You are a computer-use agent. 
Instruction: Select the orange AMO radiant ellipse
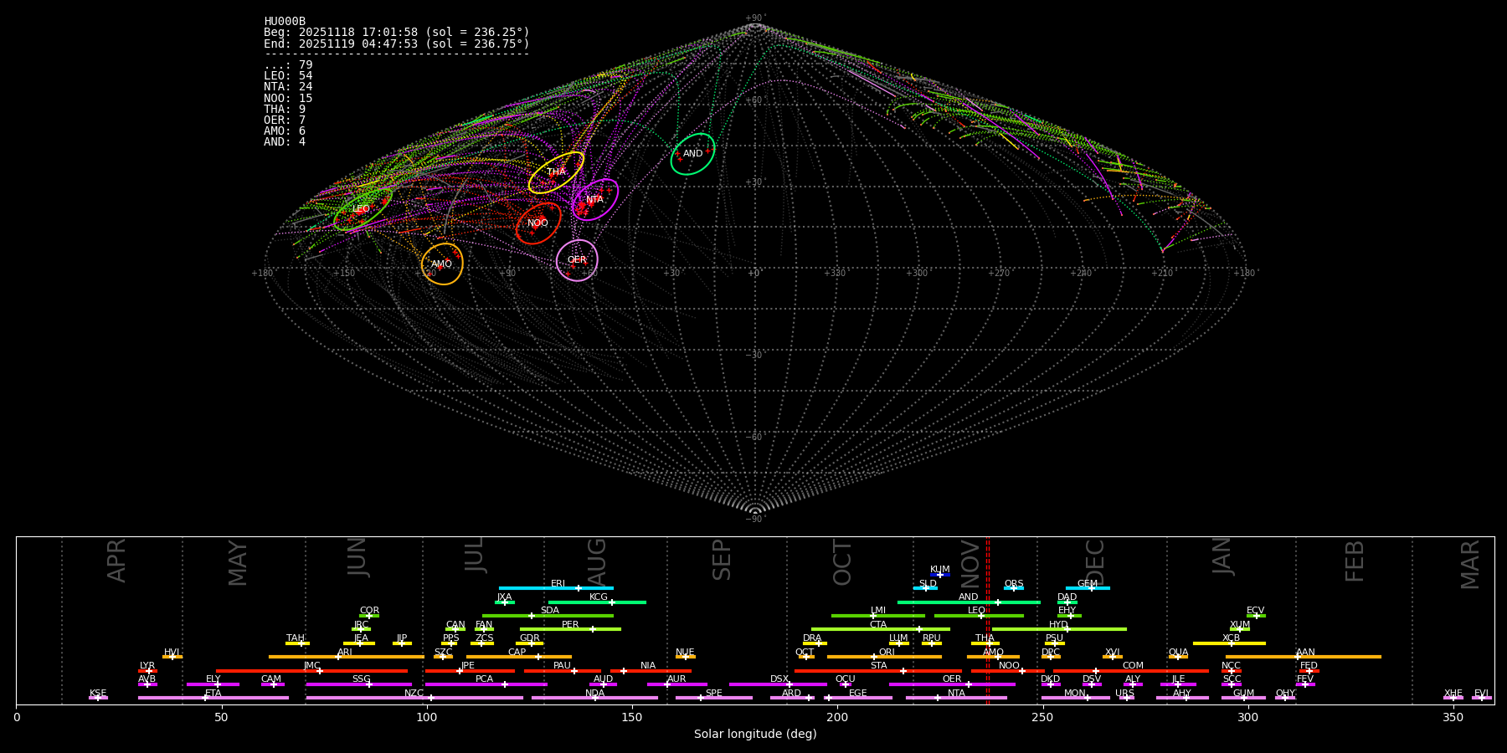pos(442,264)
